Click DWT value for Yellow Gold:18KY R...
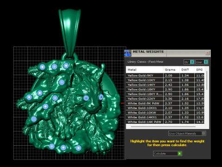Image resolution: width=222 pixels, height=167 pixels. (x=185, y=94)
